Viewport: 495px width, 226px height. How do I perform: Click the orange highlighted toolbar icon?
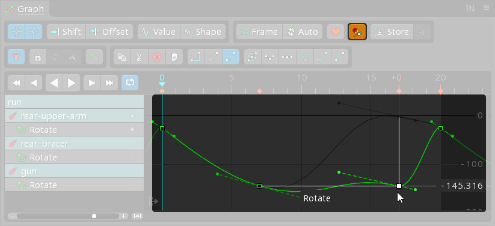pyautogui.click(x=357, y=32)
